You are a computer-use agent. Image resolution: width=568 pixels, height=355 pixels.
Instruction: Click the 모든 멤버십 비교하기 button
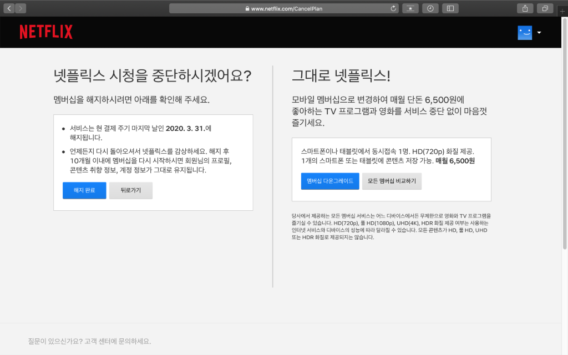coord(392,181)
